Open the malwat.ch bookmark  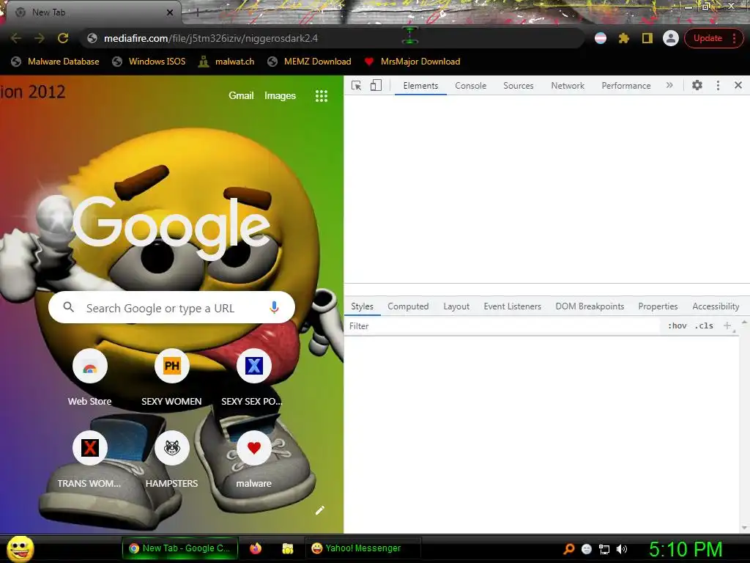[226, 62]
